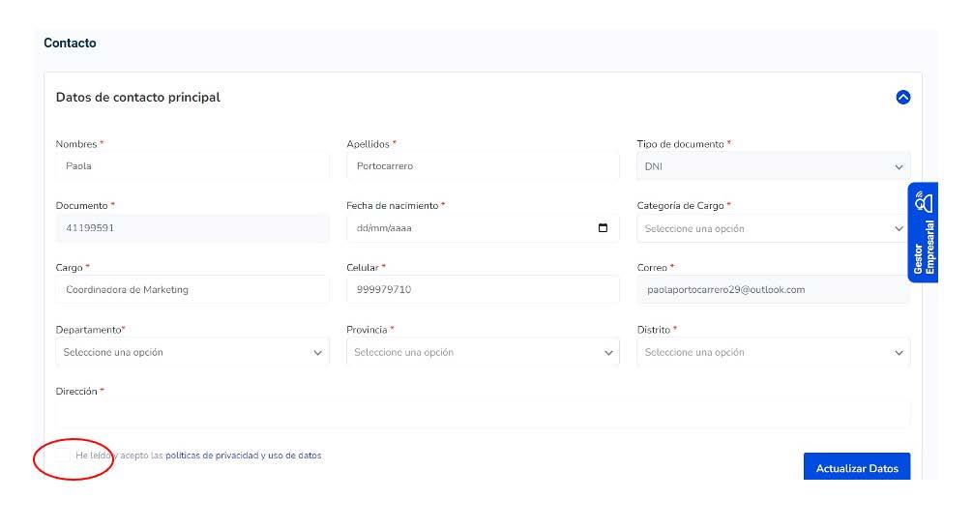The image size is (973, 530).
Task: Expand the Categoría de Cargo dropdown
Action: 773,228
